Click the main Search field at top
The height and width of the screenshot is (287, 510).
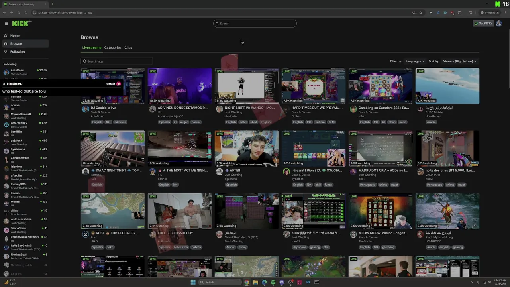tap(255, 24)
